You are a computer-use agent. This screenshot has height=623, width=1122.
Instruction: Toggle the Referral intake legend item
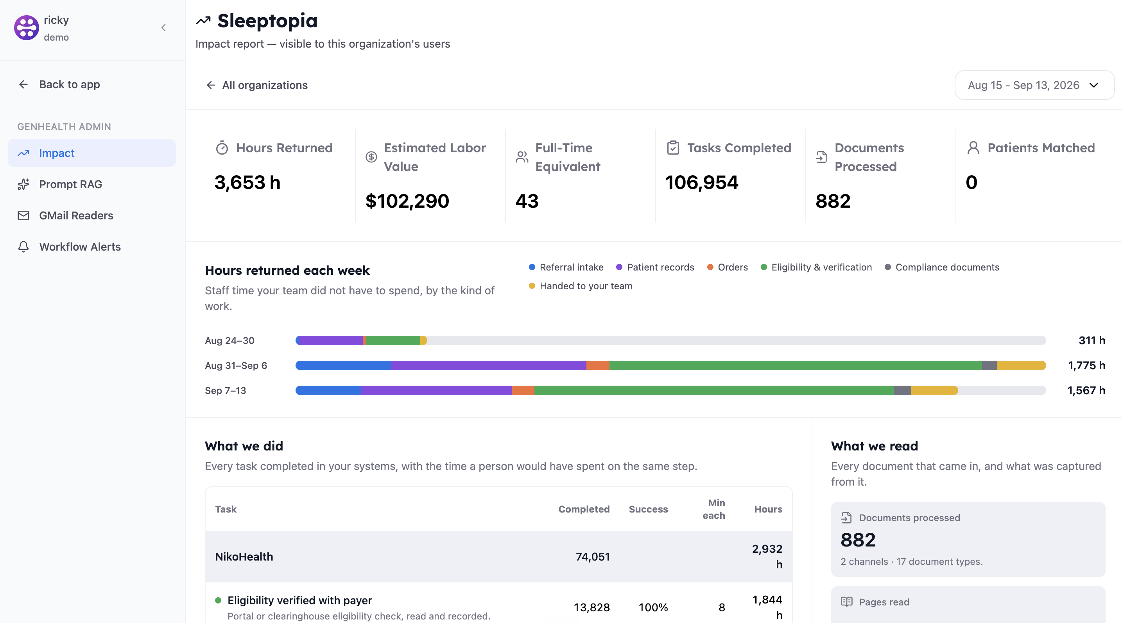(566, 267)
